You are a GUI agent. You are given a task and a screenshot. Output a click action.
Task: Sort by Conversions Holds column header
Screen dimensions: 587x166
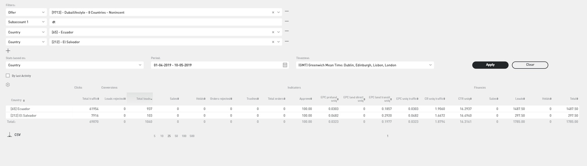pyautogui.click(x=200, y=99)
